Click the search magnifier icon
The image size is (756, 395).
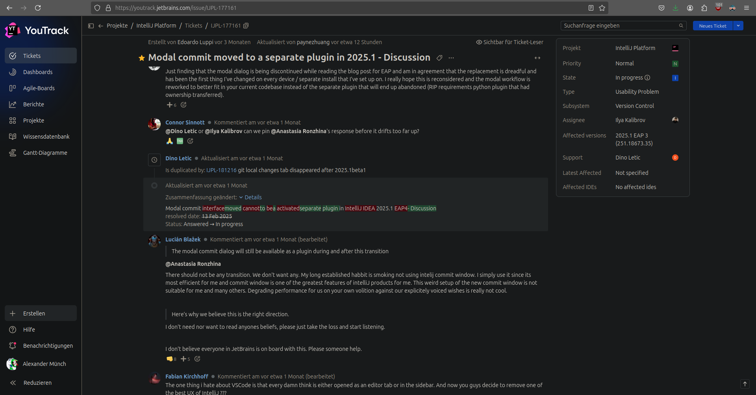point(681,26)
